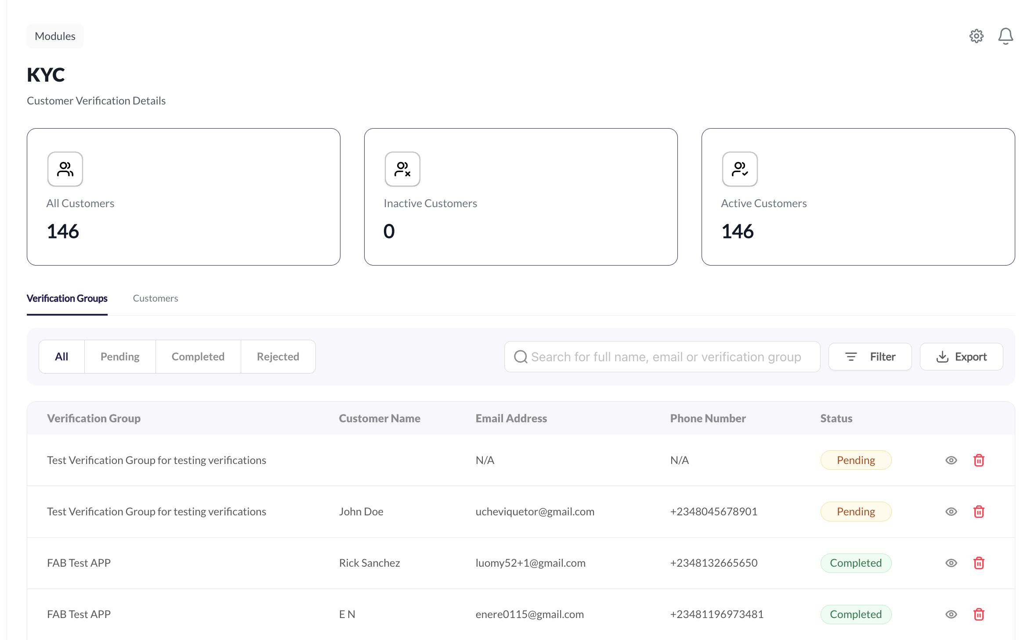Click the Filter funnel icon
This screenshot has width=1035, height=640.
pyautogui.click(x=851, y=356)
